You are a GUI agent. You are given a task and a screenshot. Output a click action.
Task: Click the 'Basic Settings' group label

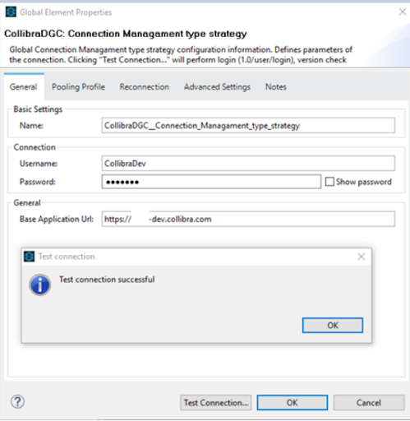[38, 109]
